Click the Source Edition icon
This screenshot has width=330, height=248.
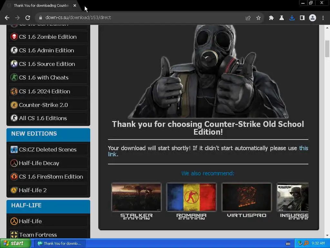(14, 64)
